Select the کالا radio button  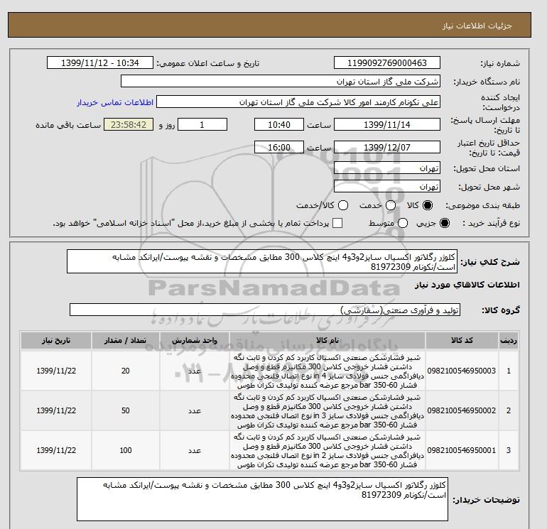pyautogui.click(x=428, y=205)
